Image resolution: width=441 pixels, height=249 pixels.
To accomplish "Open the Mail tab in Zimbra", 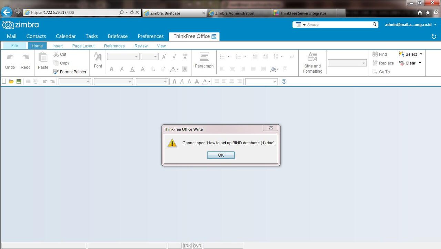I will coord(11,36).
